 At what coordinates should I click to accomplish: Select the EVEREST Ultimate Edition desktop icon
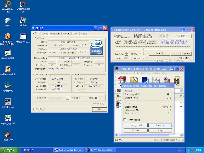coord(8,39)
